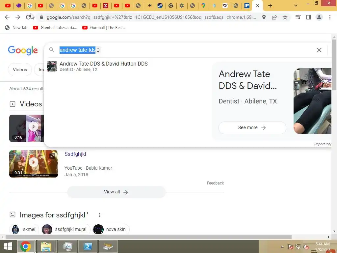Click the network tray icon
Image resolution: width=337 pixels, height=253 pixels.
point(298,247)
